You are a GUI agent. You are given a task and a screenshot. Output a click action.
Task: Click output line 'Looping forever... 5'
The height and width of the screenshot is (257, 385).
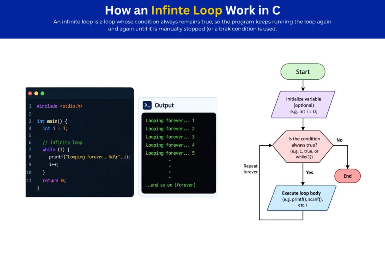(170, 153)
